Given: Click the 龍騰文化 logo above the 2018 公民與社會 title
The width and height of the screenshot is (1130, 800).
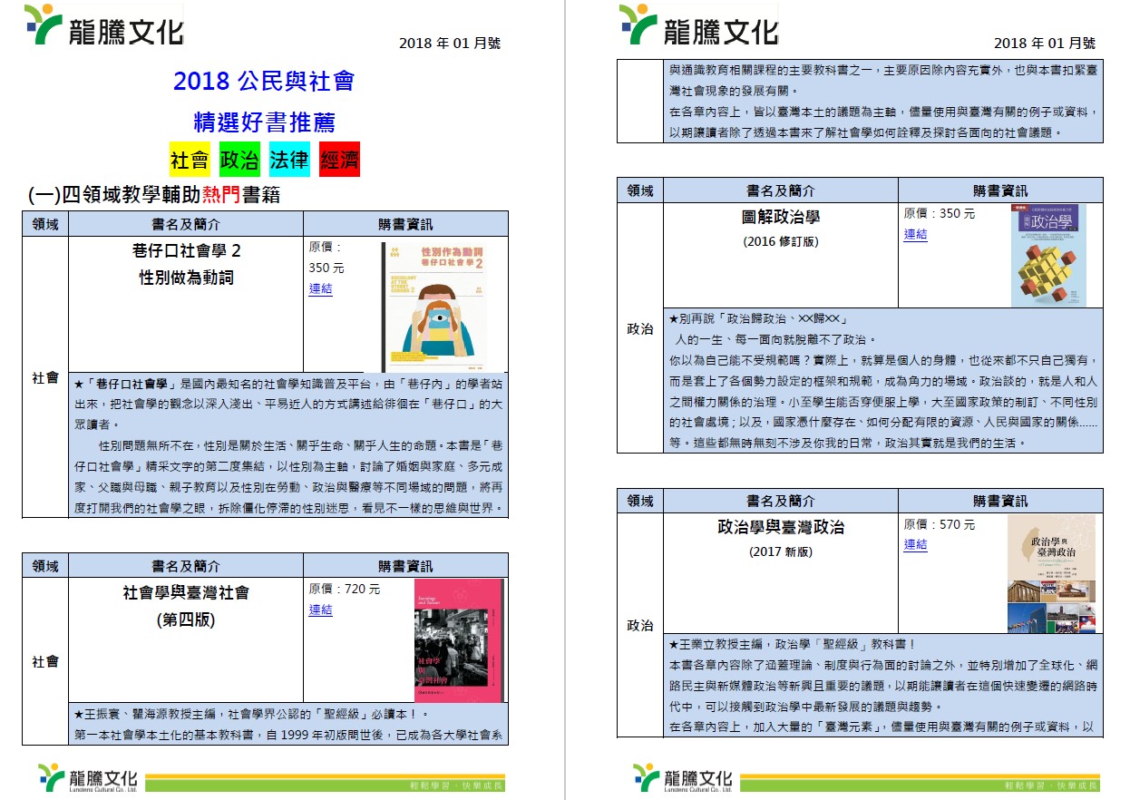Looking at the screenshot, I should [x=104, y=26].
